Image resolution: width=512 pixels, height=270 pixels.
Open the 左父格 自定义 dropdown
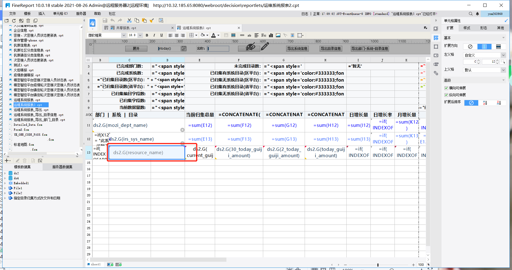tap(485, 55)
